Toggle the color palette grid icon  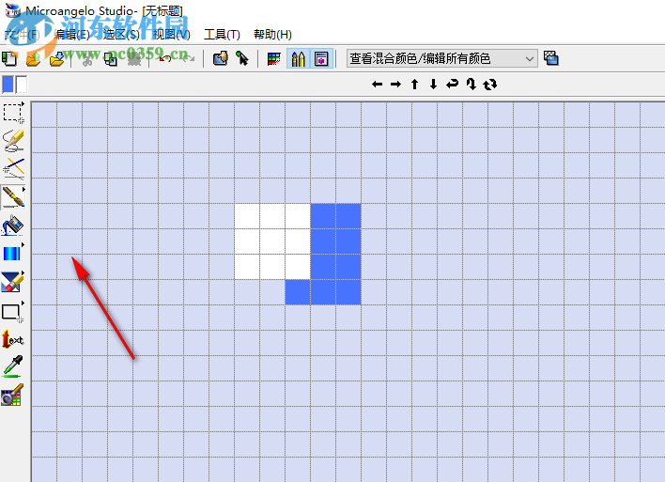coord(274,58)
